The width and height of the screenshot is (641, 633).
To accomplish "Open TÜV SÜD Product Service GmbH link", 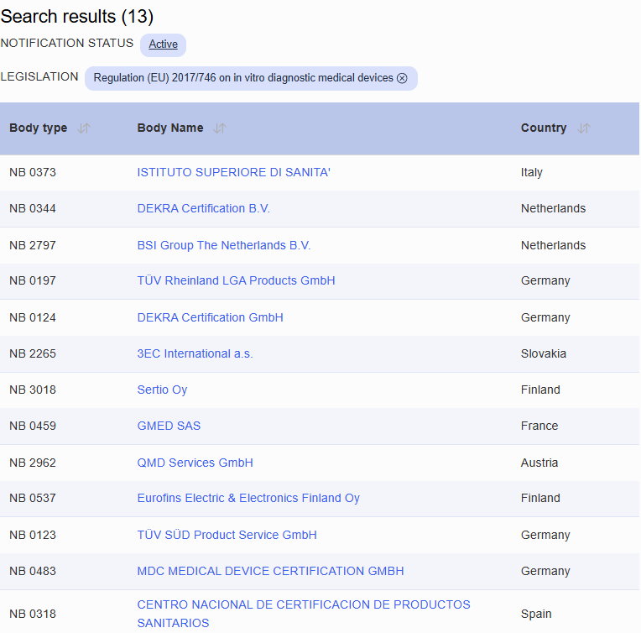I will [227, 535].
